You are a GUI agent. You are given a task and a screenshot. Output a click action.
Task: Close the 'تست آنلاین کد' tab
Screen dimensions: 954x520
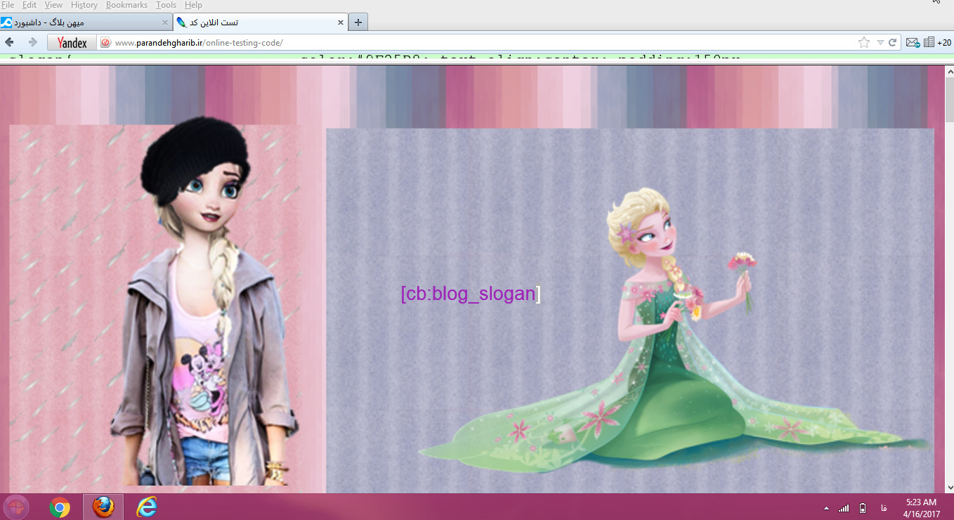[x=341, y=22]
